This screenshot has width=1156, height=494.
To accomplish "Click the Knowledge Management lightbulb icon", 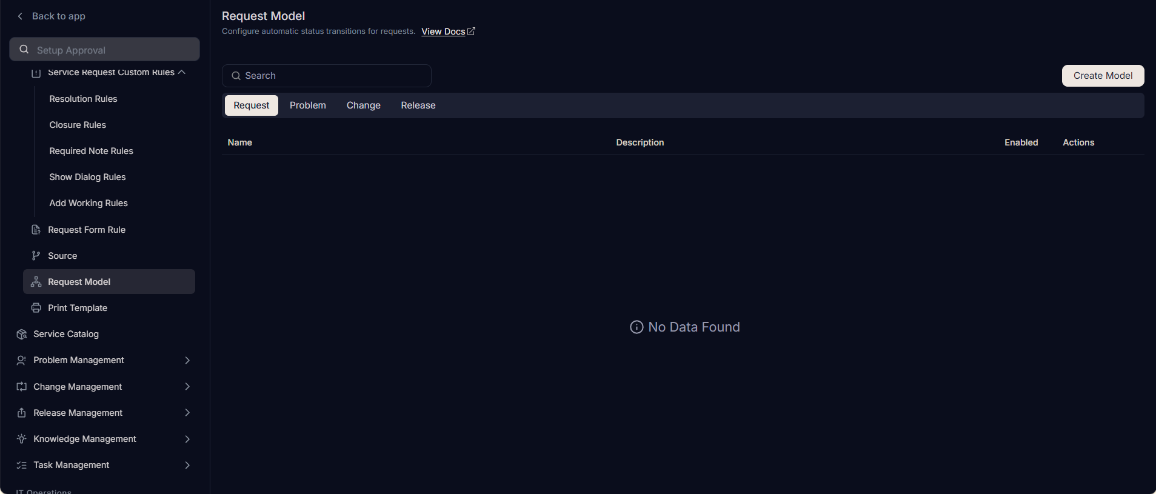I will pyautogui.click(x=21, y=439).
